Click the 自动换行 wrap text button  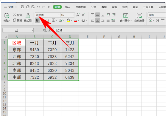[139, 18]
